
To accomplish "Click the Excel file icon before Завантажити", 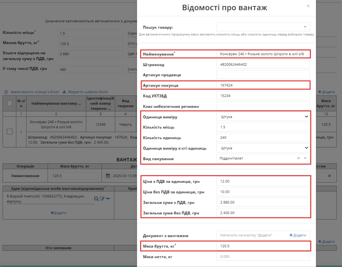I will coord(6,92).
